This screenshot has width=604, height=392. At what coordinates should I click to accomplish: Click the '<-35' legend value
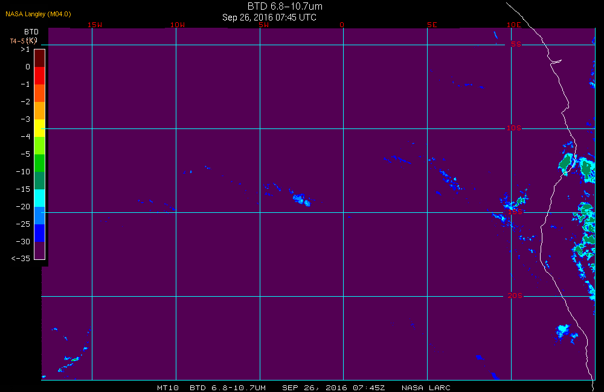pos(21,259)
